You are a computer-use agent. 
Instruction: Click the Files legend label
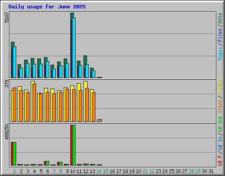[x=220, y=35]
